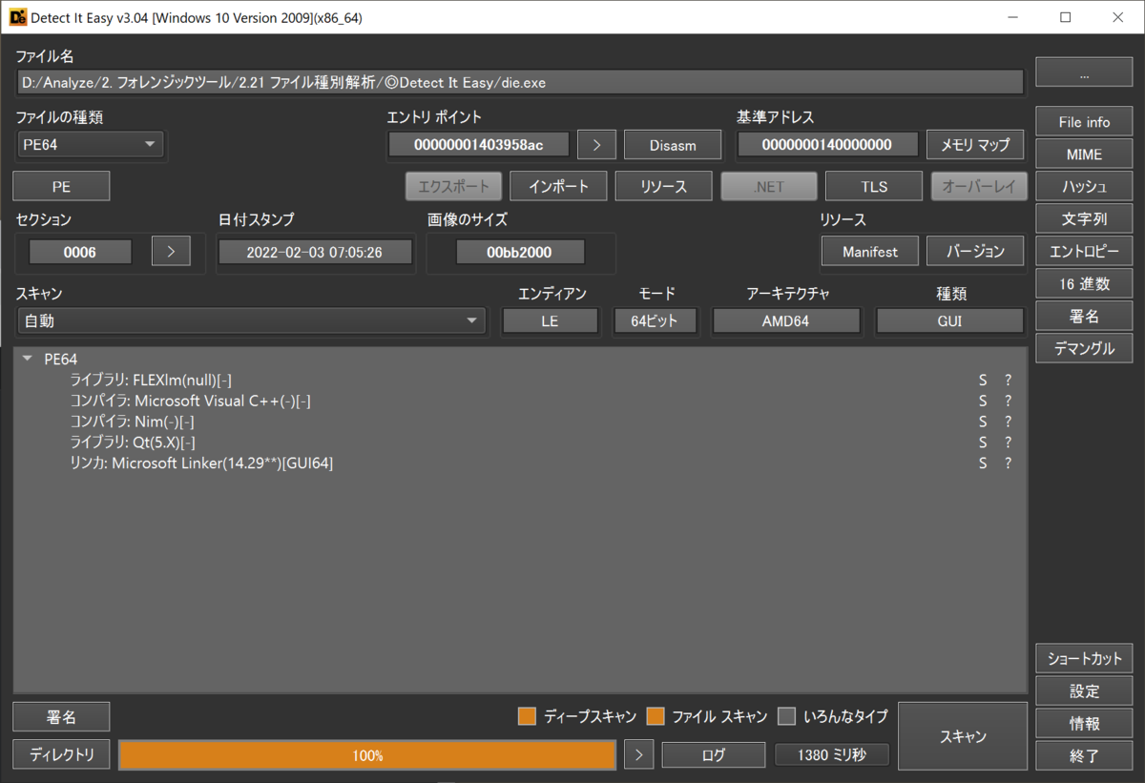1145x783 pixels.
Task: Click arrow button next to progress bar
Action: [638, 755]
